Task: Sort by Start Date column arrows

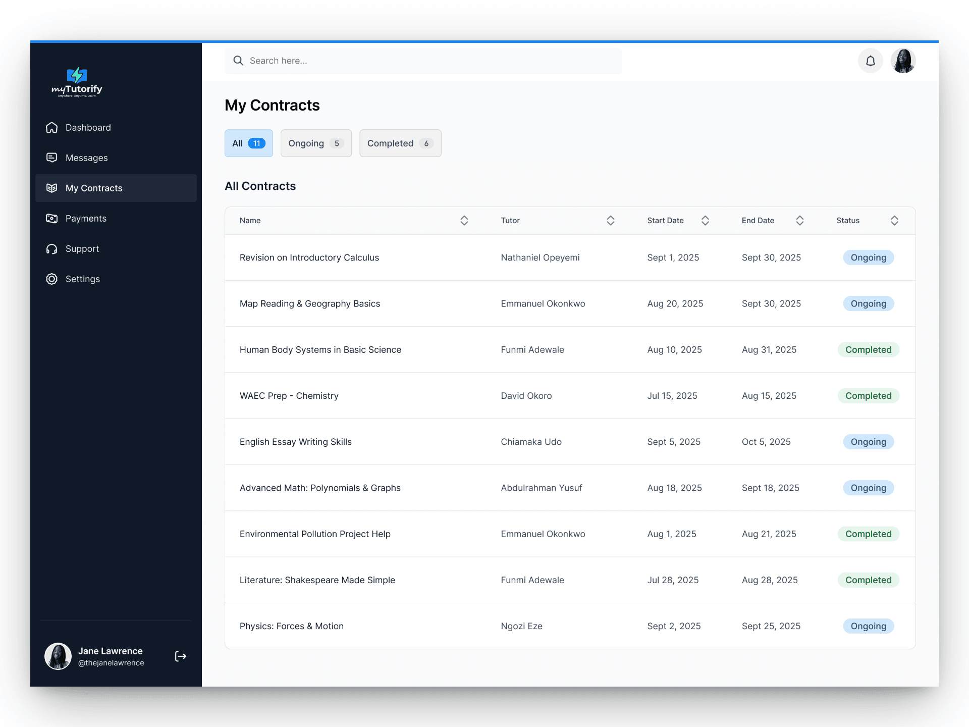Action: pyautogui.click(x=705, y=221)
